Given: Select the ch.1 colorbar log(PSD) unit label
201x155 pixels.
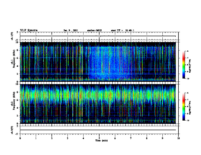Looking at the screenshot, I should [x=190, y=66].
